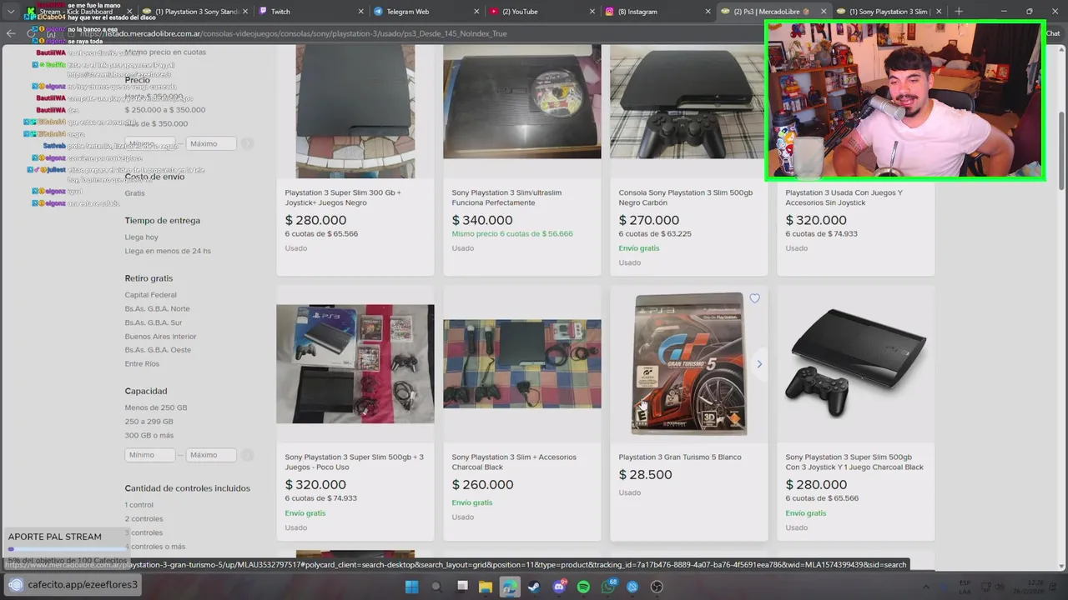Viewport: 1068px width, 600px height.
Task: Filter by Llega hoy delivery
Action: 141,237
